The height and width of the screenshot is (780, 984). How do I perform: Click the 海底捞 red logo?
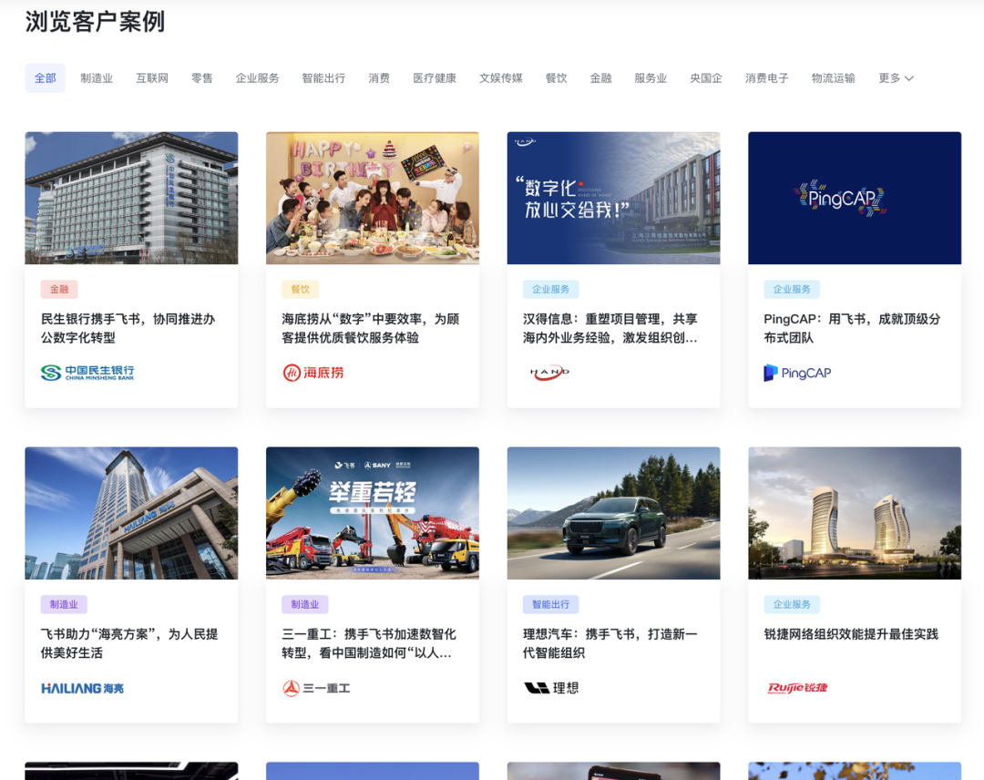click(x=313, y=373)
